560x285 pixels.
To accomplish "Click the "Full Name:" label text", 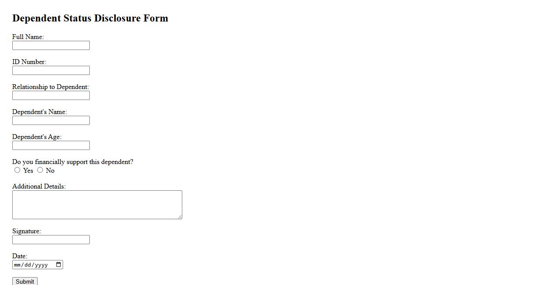I will coord(28,37).
